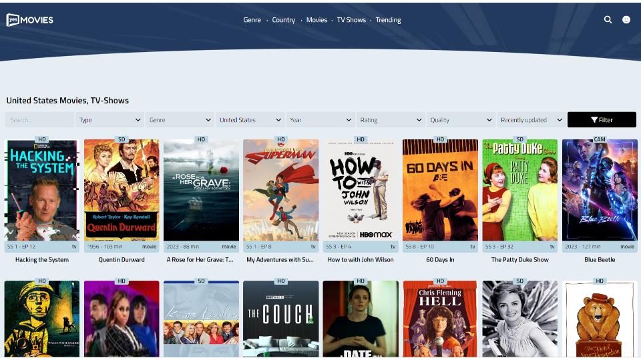This screenshot has height=360, width=641.
Task: Open the Blue Beetle poster
Action: (600, 190)
